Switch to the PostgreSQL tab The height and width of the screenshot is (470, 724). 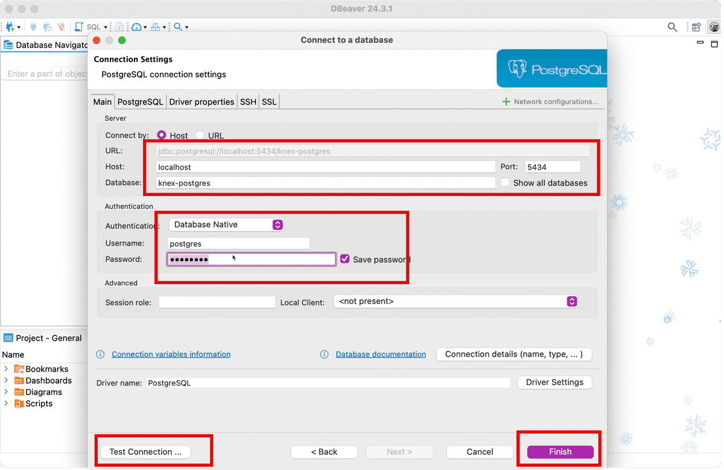[x=141, y=102]
